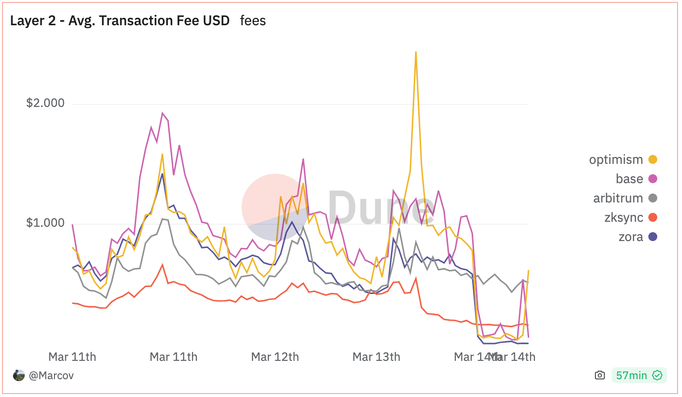Click the Mar 12th x-axis label
Image resolution: width=682 pixels, height=397 pixels.
coord(275,356)
